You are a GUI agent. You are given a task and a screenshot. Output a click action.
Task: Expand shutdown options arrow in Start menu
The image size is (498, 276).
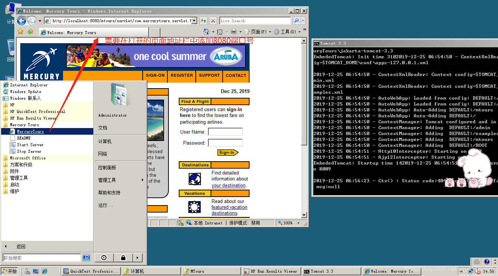(137, 258)
